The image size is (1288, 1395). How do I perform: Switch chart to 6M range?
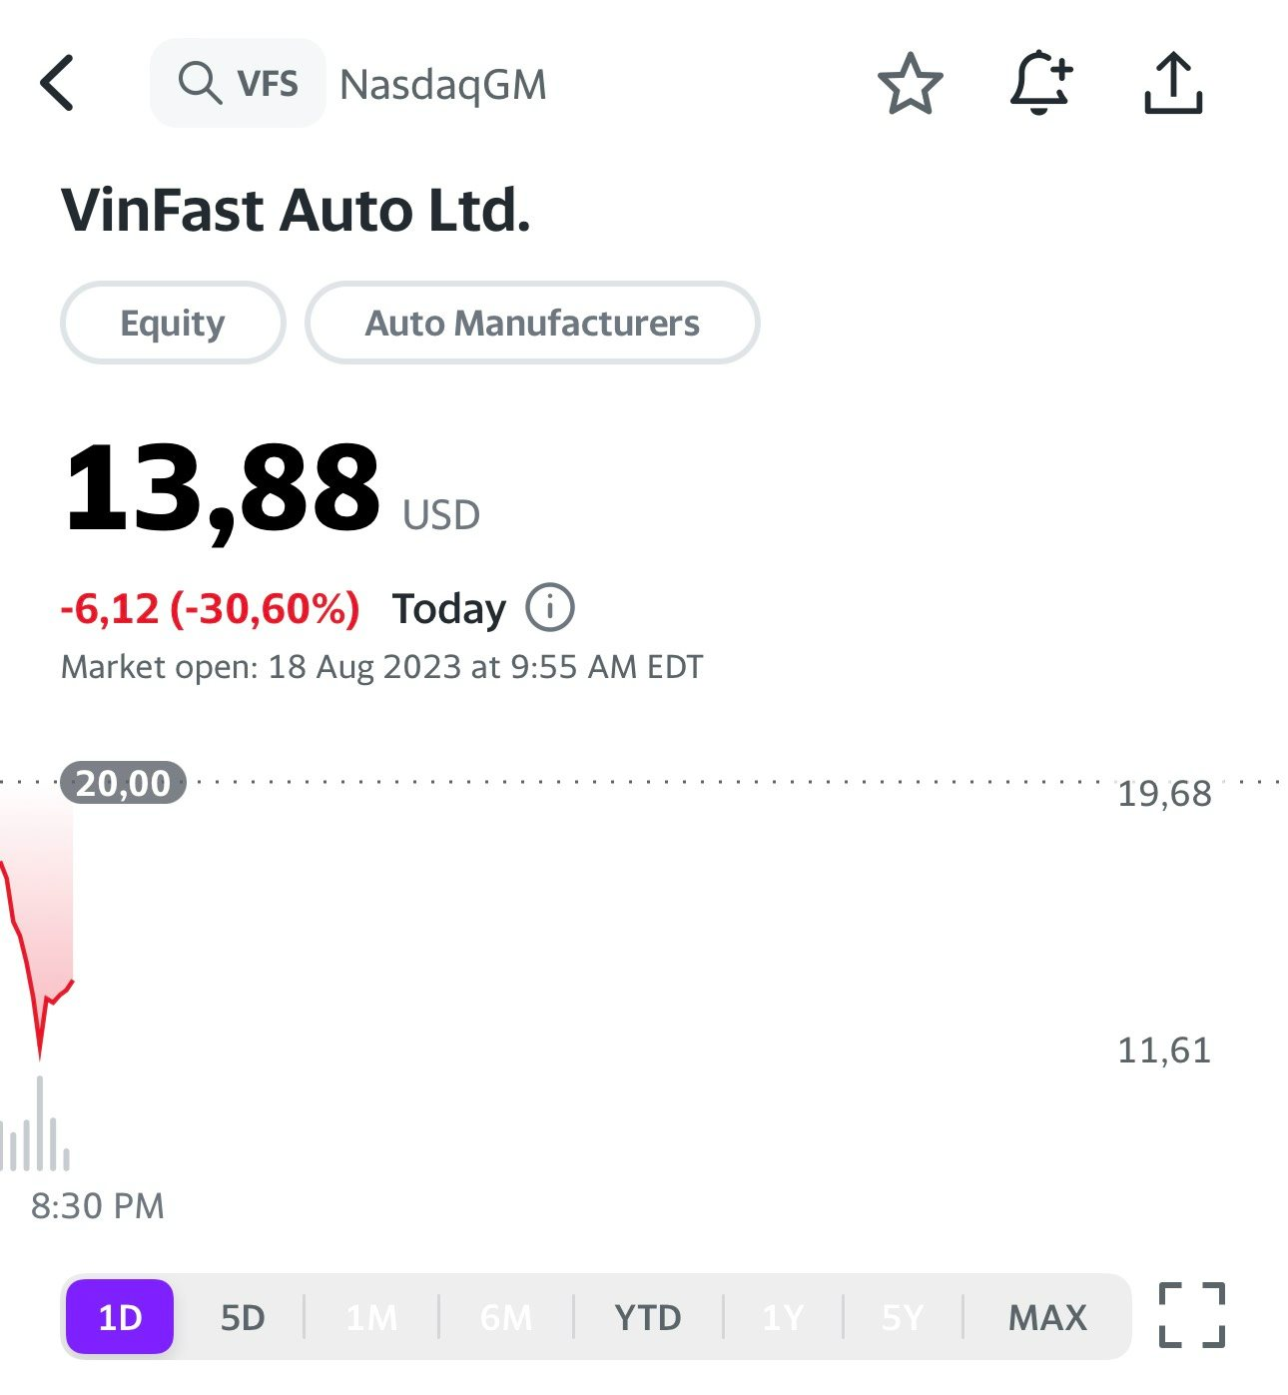[x=505, y=1317]
